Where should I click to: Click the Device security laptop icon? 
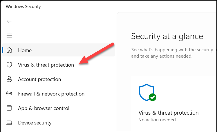click(9, 123)
